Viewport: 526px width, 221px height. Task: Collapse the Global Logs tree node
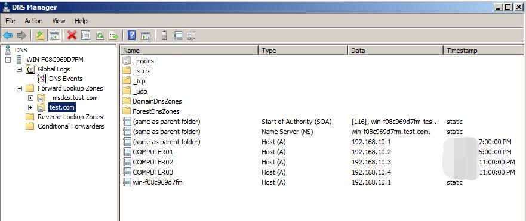(20, 69)
